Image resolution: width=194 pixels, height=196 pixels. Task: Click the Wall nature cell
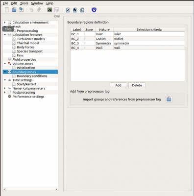coord(104,48)
